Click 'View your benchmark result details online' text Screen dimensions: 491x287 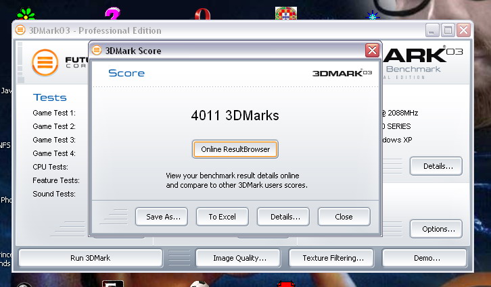tap(233, 176)
